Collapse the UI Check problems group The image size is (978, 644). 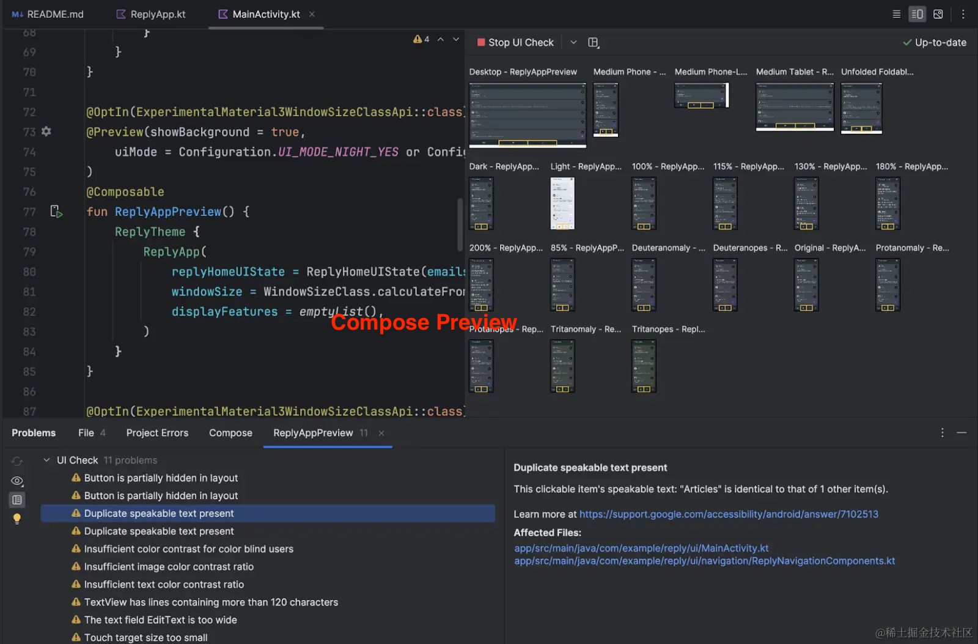[x=46, y=460]
